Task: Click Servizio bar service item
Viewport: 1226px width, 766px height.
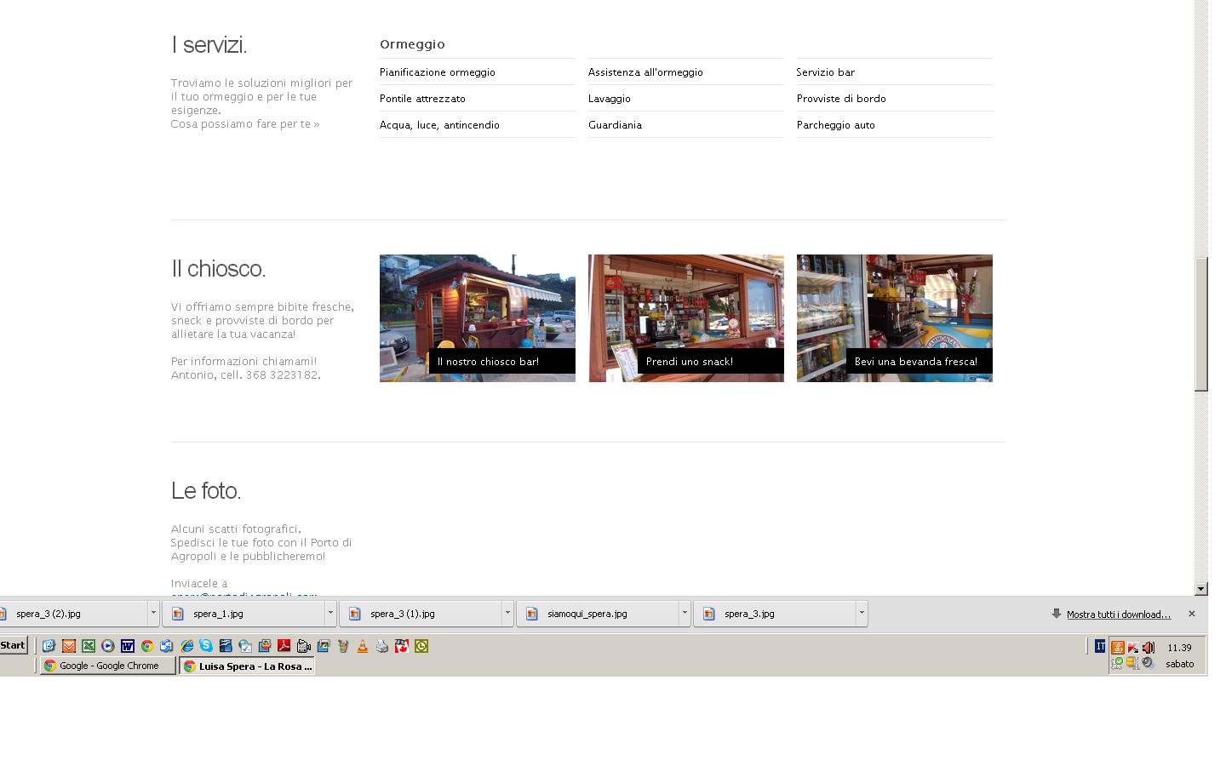Action: coord(826,72)
